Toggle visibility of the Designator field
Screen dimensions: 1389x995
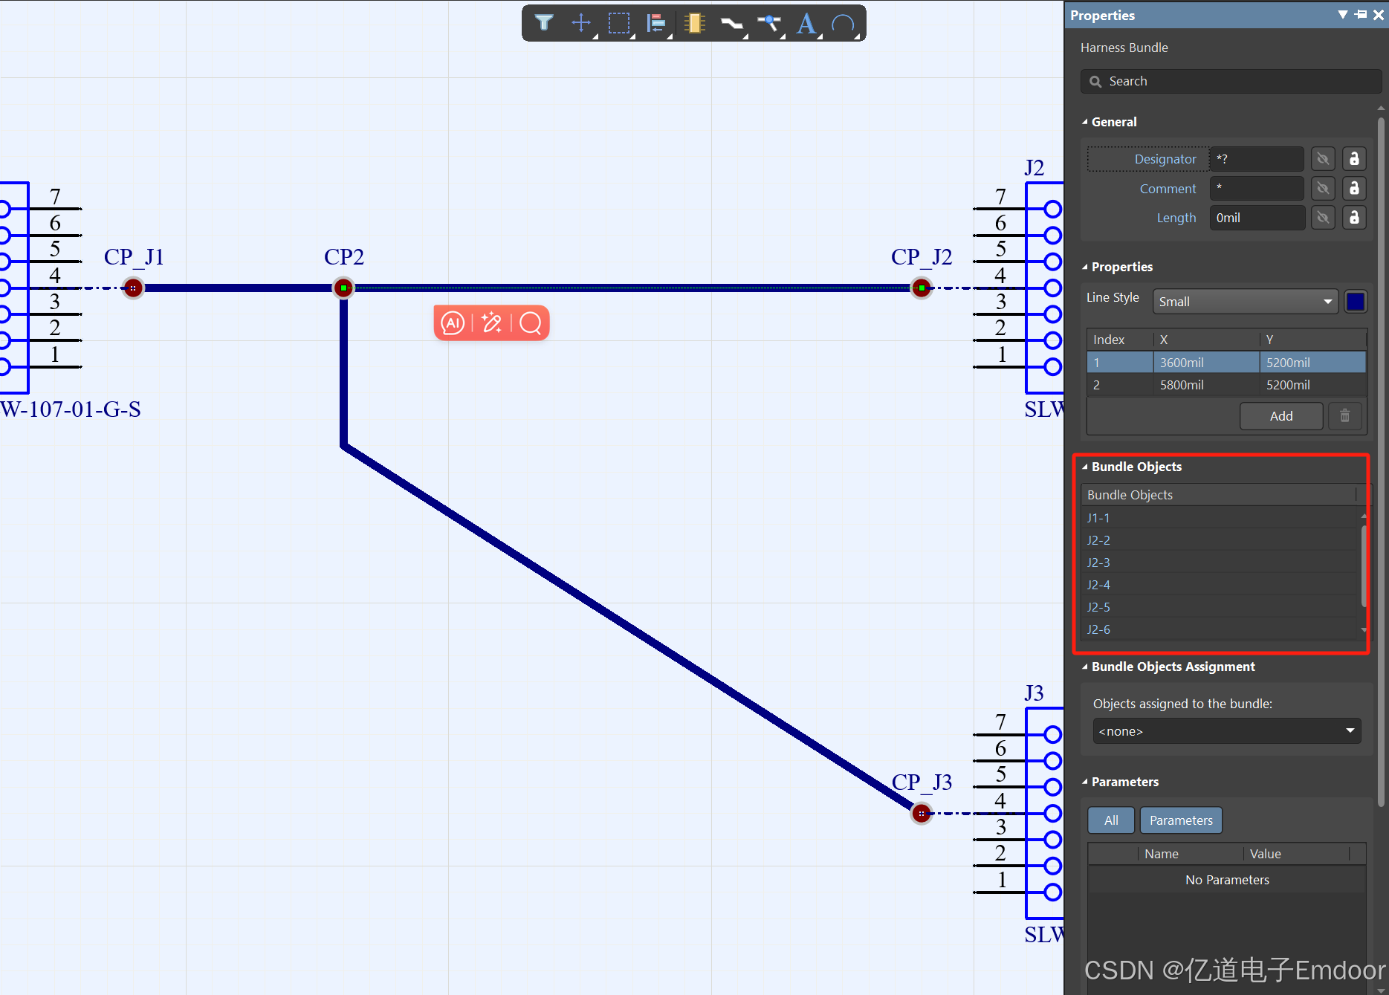pyautogui.click(x=1323, y=158)
